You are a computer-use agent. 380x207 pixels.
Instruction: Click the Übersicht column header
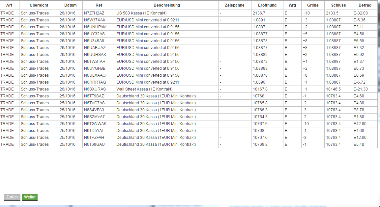click(x=39, y=5)
